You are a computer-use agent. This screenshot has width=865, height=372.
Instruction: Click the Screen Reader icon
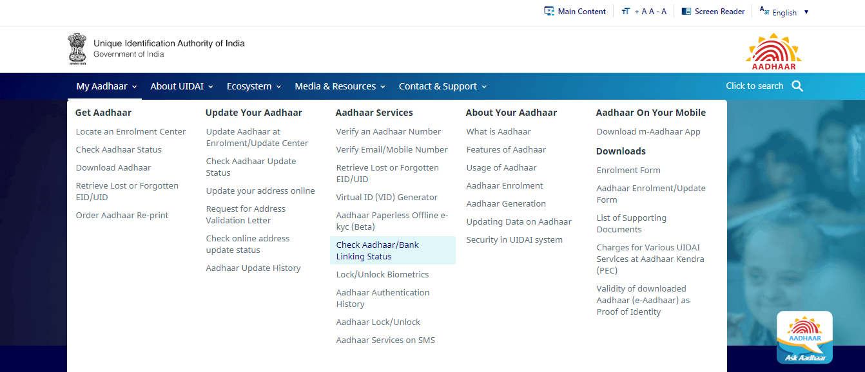[x=686, y=11]
